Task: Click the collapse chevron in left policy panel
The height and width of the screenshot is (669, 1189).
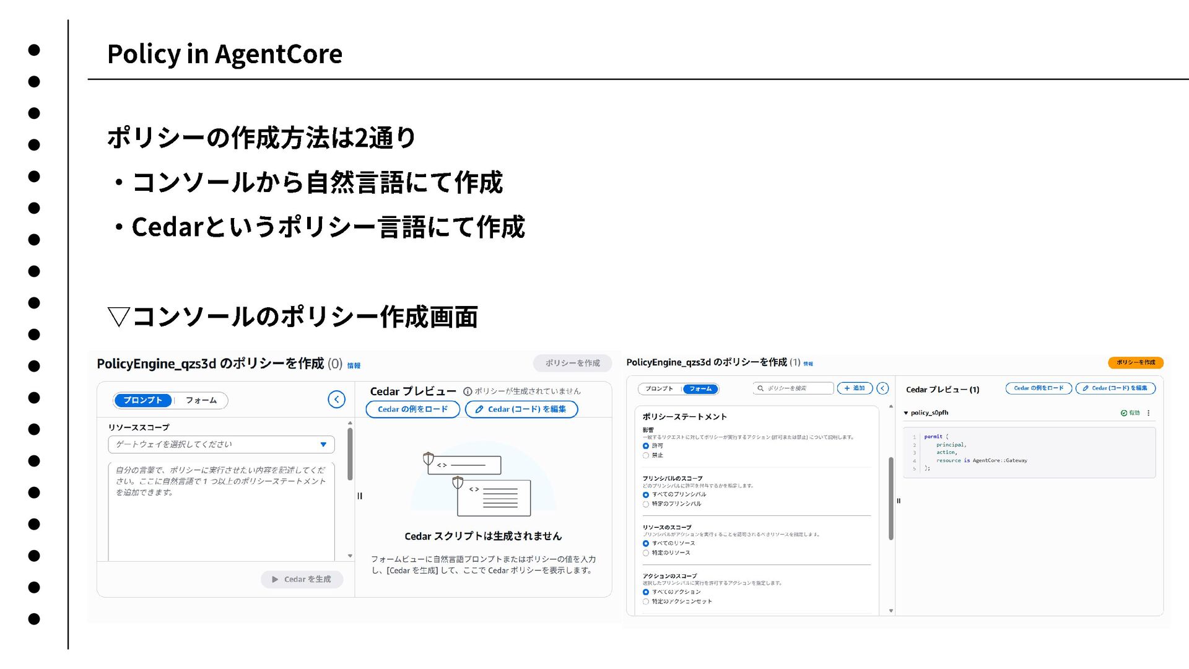Action: click(336, 400)
